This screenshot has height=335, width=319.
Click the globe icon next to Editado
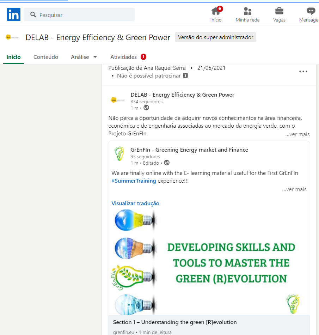[167, 163]
